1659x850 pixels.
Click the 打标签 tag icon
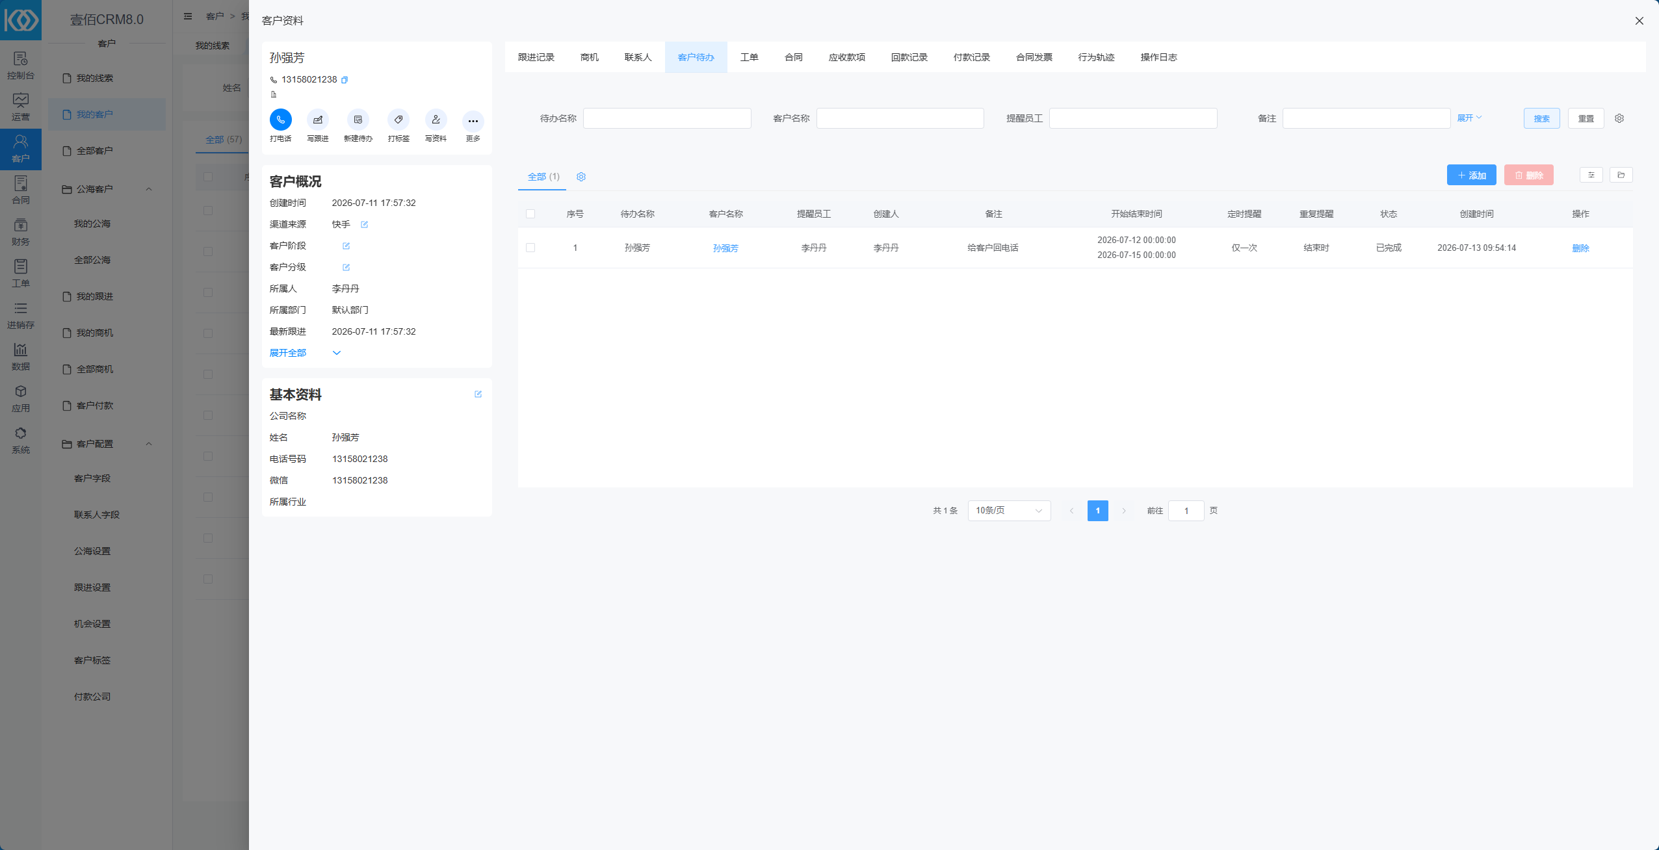[398, 120]
